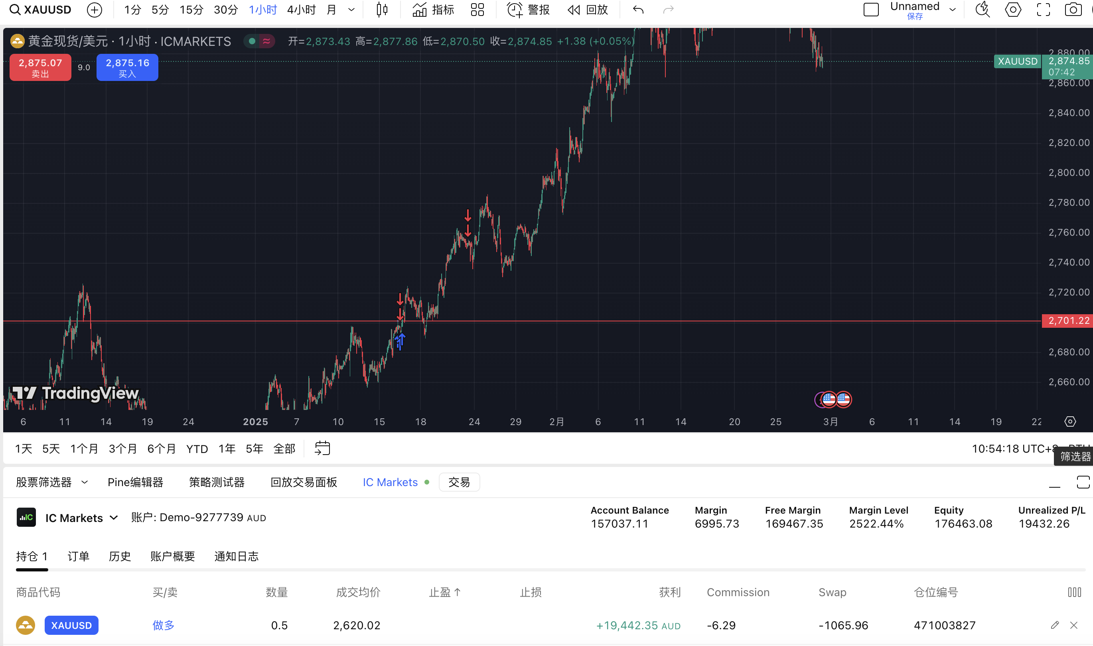Set range to 1天
1093x646 pixels.
[24, 449]
